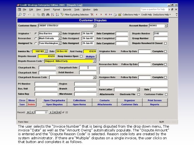Expand the Chargeback Reason Code dropdown
The height and width of the screenshot is (146, 194).
tap(94, 77)
